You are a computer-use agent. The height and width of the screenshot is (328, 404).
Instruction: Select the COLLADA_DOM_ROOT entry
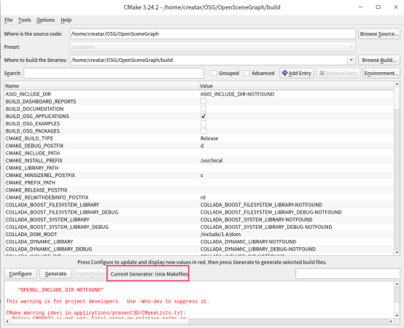[x=31, y=234]
